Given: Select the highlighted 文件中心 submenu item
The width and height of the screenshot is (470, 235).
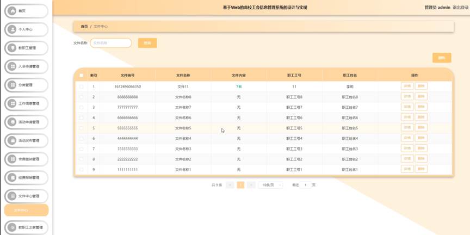Looking at the screenshot, I should click(x=26, y=210).
